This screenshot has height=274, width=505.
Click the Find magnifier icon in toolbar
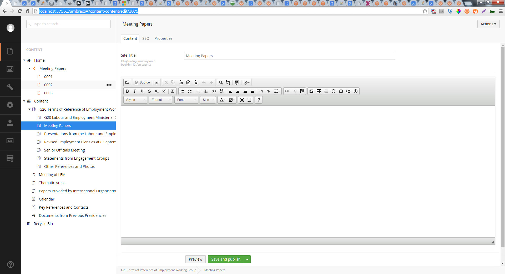[x=221, y=82]
